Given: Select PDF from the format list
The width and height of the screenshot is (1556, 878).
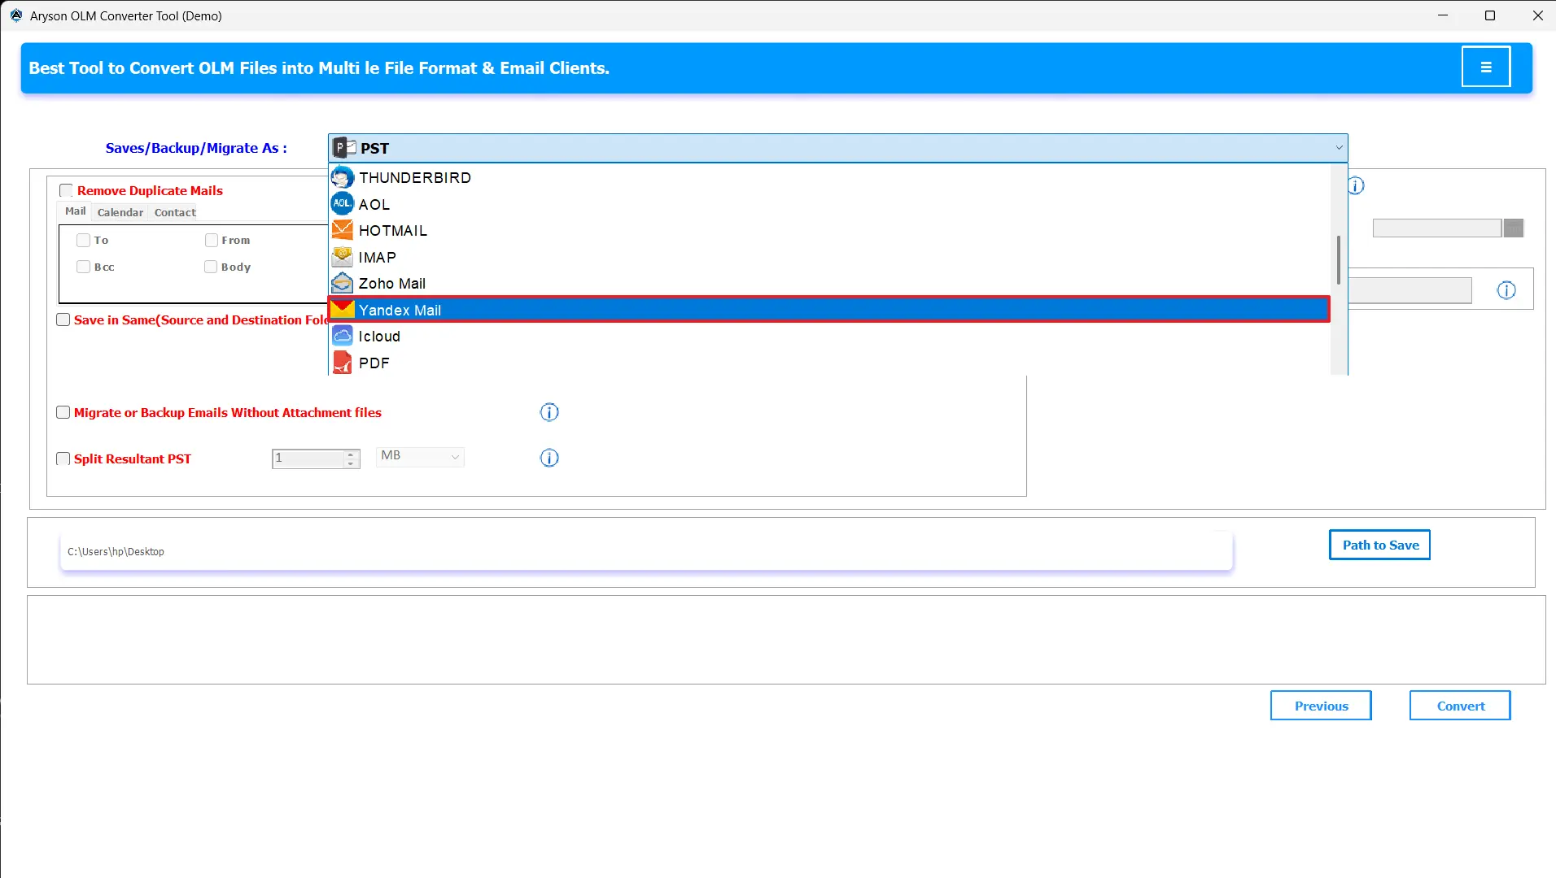Looking at the screenshot, I should [829, 363].
